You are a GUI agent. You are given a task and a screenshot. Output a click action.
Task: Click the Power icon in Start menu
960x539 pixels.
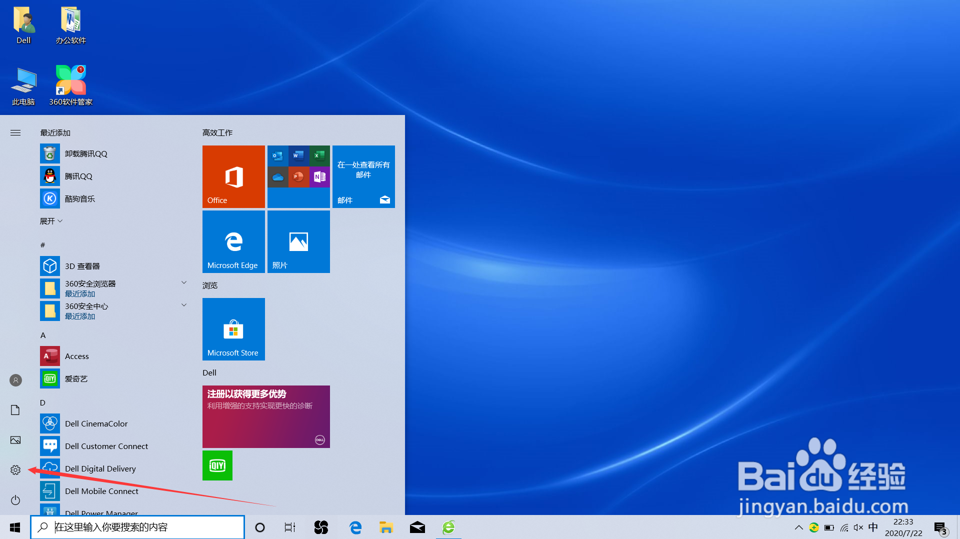tap(15, 500)
